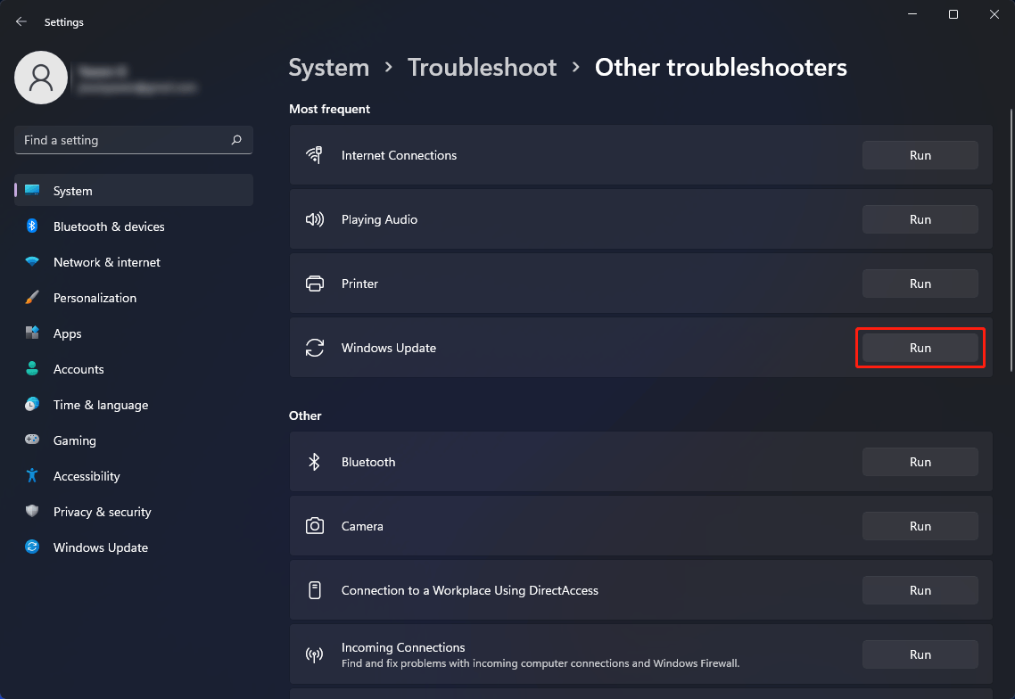
Task: Click the search magnifier icon
Action: pos(236,140)
